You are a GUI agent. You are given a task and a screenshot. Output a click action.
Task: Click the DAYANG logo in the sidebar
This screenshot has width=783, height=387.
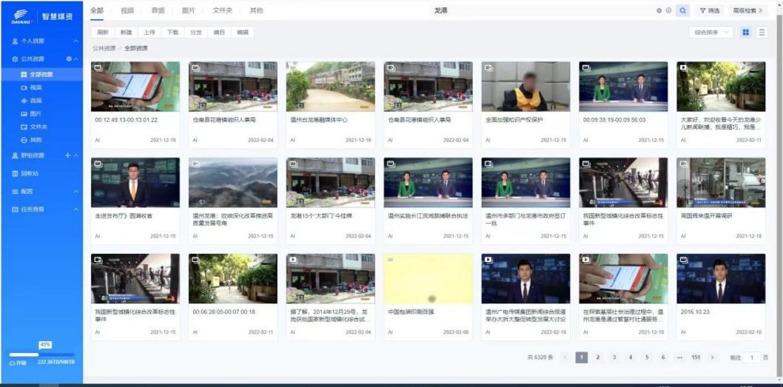[x=21, y=16]
